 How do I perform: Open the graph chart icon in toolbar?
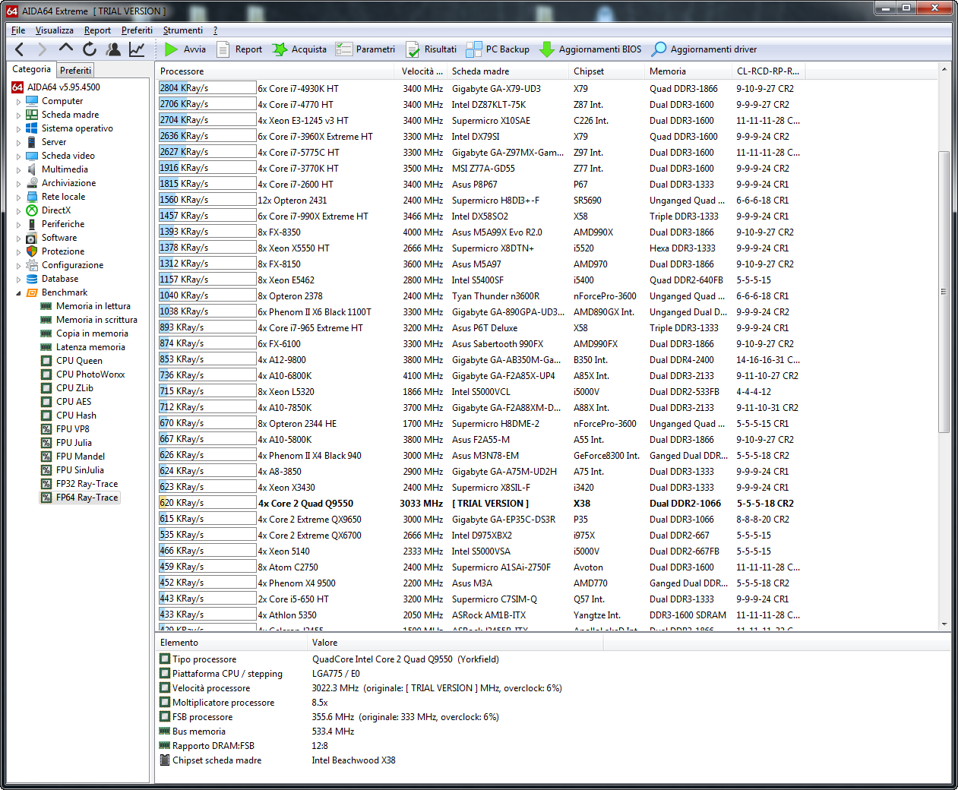(x=137, y=49)
